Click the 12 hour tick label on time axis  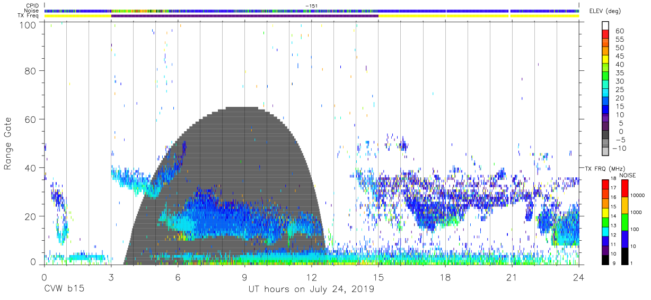311,277
